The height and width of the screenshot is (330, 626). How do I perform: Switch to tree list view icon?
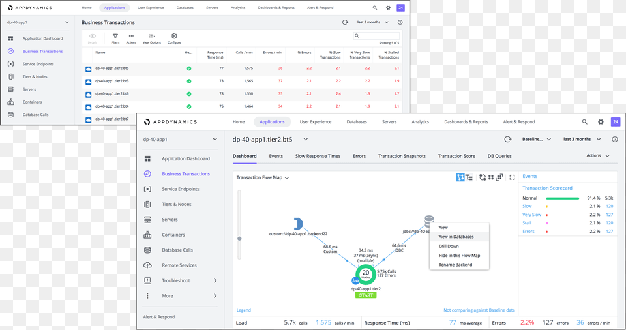469,177
